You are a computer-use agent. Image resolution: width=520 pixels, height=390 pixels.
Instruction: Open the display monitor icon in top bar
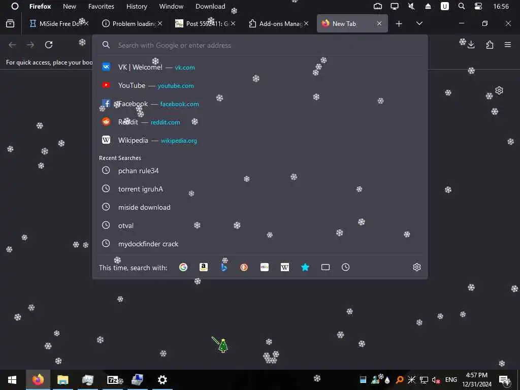(394, 6)
